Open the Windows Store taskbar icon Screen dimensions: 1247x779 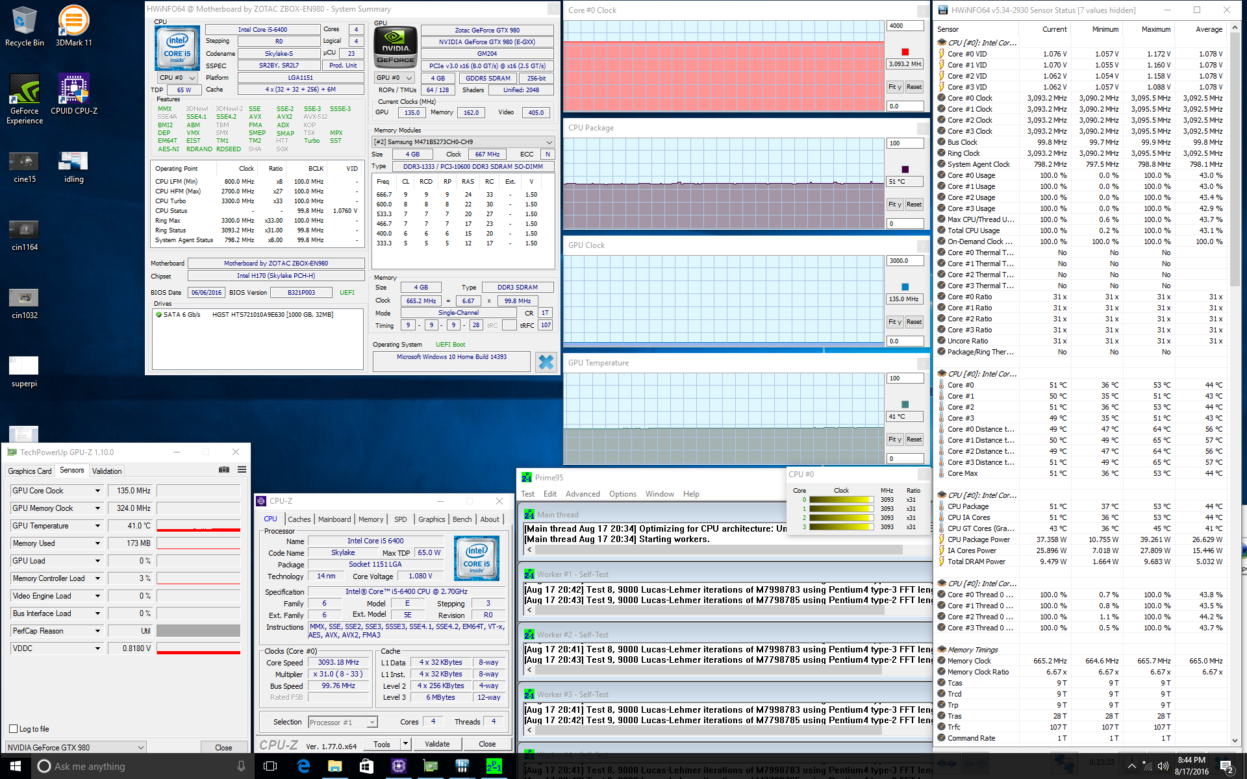[x=366, y=766]
